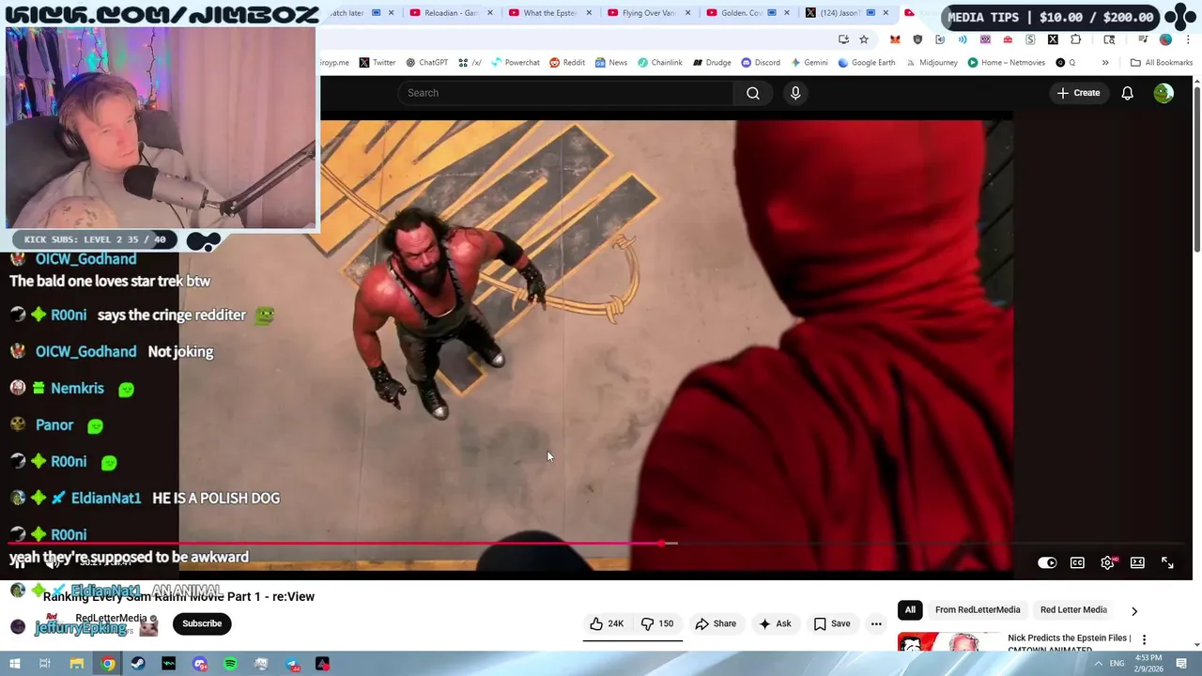Open the Drudge bookmark
The width and height of the screenshot is (1202, 676).
(712, 63)
